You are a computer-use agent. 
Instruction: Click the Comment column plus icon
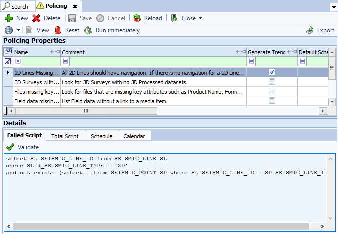238,52
